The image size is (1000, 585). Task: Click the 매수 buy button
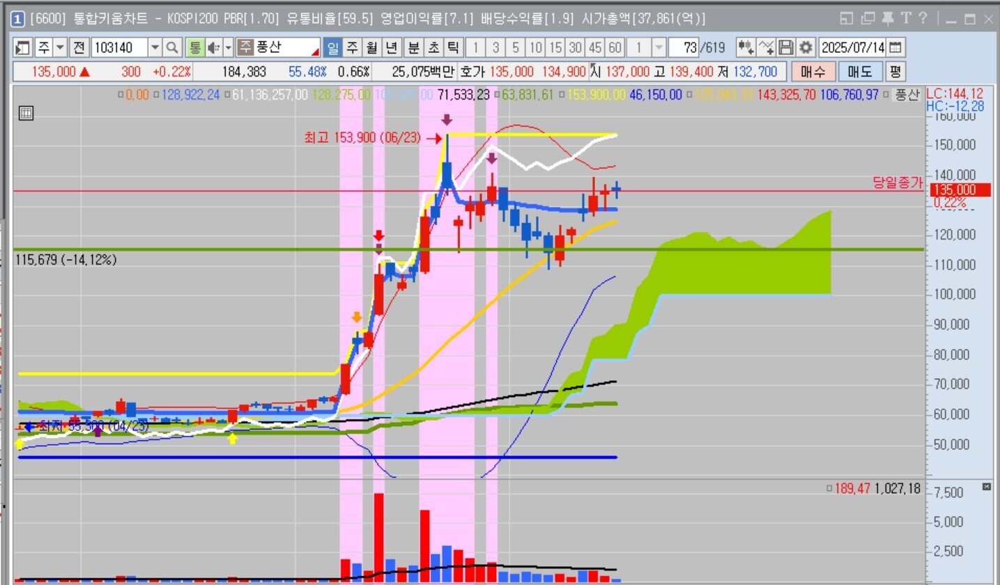(813, 71)
